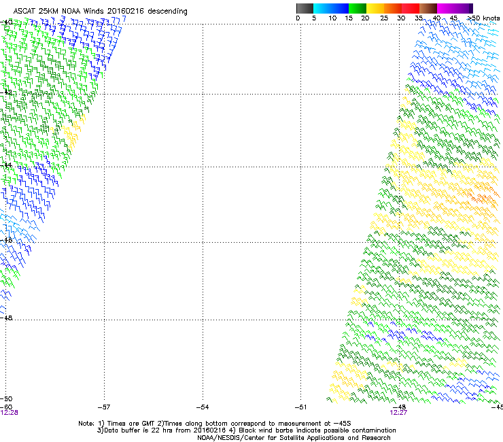Click the latitude label '-42'

(x=6, y=92)
